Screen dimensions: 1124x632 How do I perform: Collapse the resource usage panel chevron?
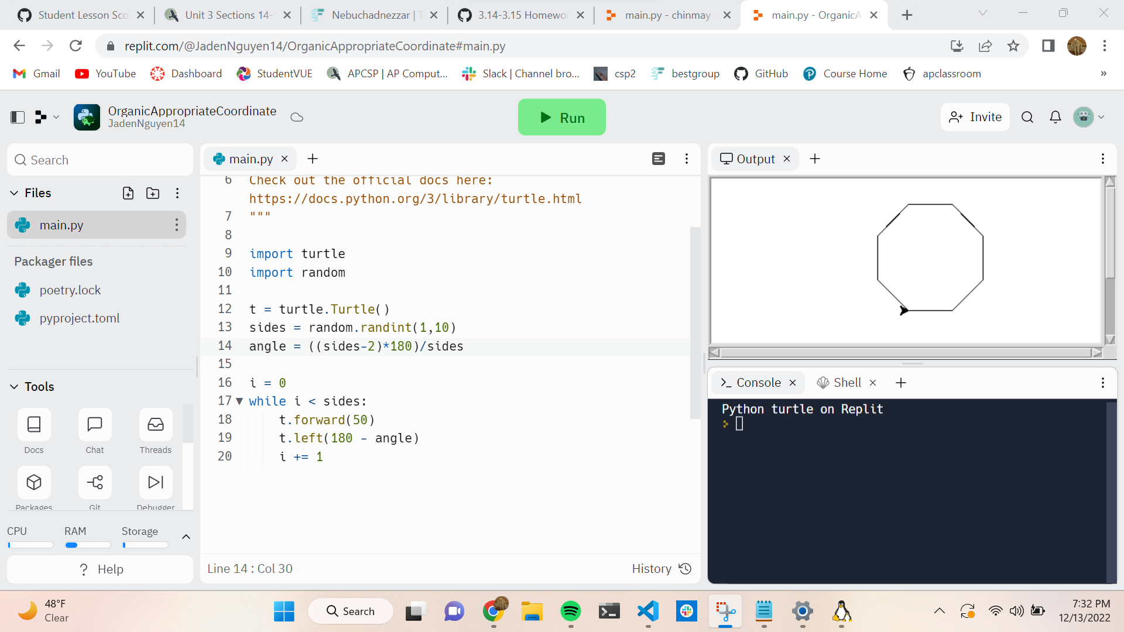pos(186,537)
